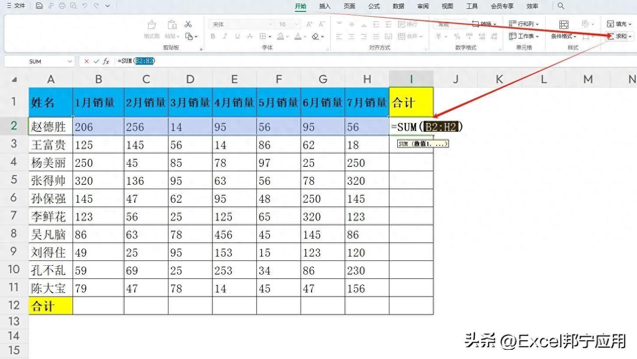Expand the AutoSum (求和) dropdown arrow
The height and width of the screenshot is (359, 637).
[630, 36]
